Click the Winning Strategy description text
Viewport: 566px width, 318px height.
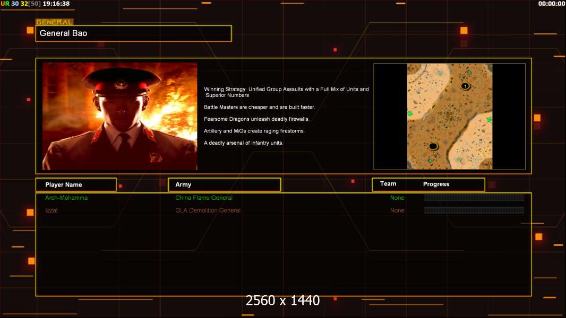coord(286,92)
